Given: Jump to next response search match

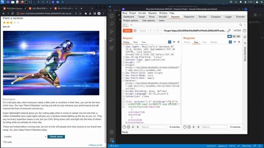Looking at the screenshot, I should click(x=198, y=127).
